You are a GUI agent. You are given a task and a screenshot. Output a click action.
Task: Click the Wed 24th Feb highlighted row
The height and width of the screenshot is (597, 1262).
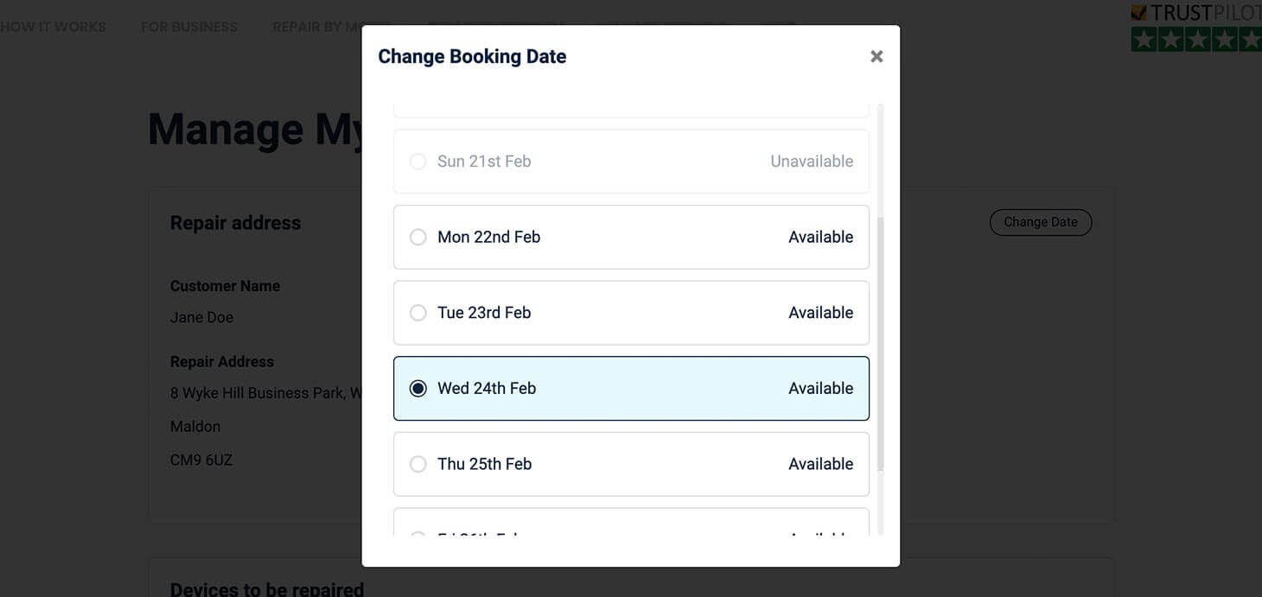point(631,389)
